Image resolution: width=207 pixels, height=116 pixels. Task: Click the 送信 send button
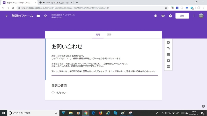[182, 16]
